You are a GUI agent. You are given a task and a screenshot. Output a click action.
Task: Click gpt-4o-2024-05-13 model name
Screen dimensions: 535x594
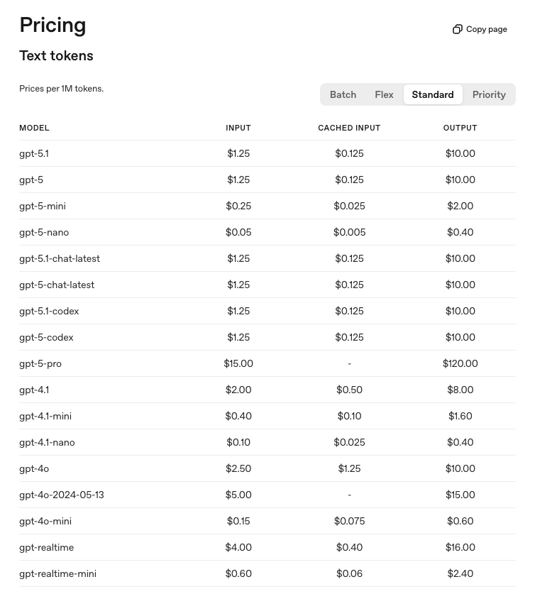[62, 495]
